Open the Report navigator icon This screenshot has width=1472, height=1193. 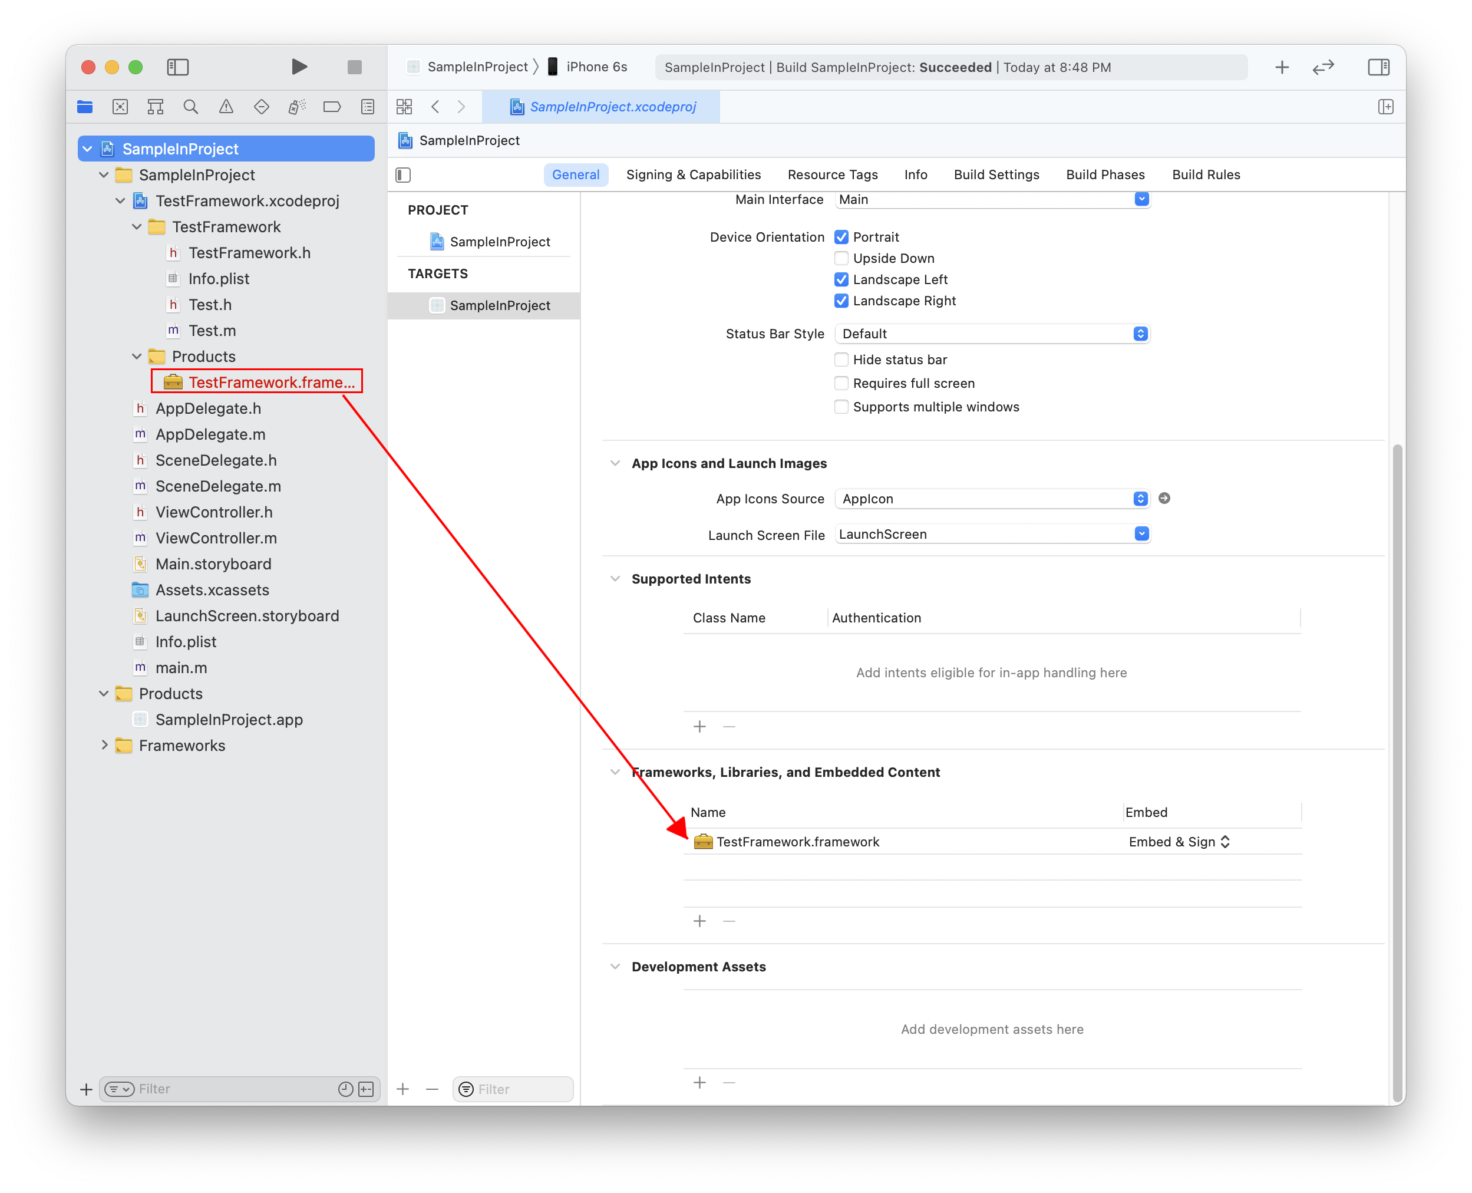pos(368,107)
